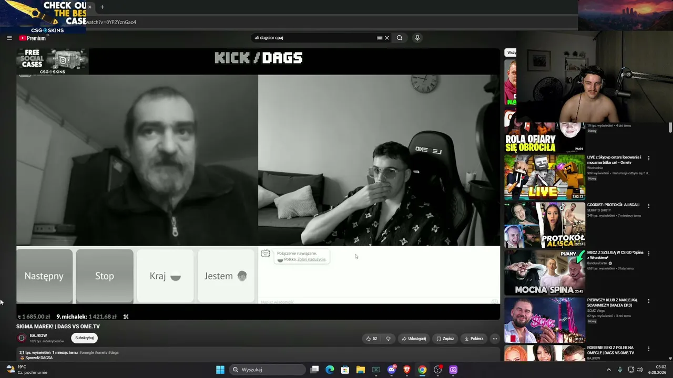The image size is (673, 378).
Task: Open the BanduraCartel channel link
Action: click(598, 263)
